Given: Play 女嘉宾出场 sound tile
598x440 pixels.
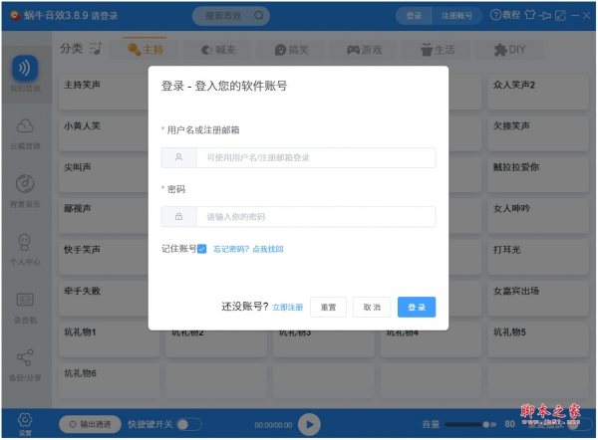Looking at the screenshot, I should 538,298.
